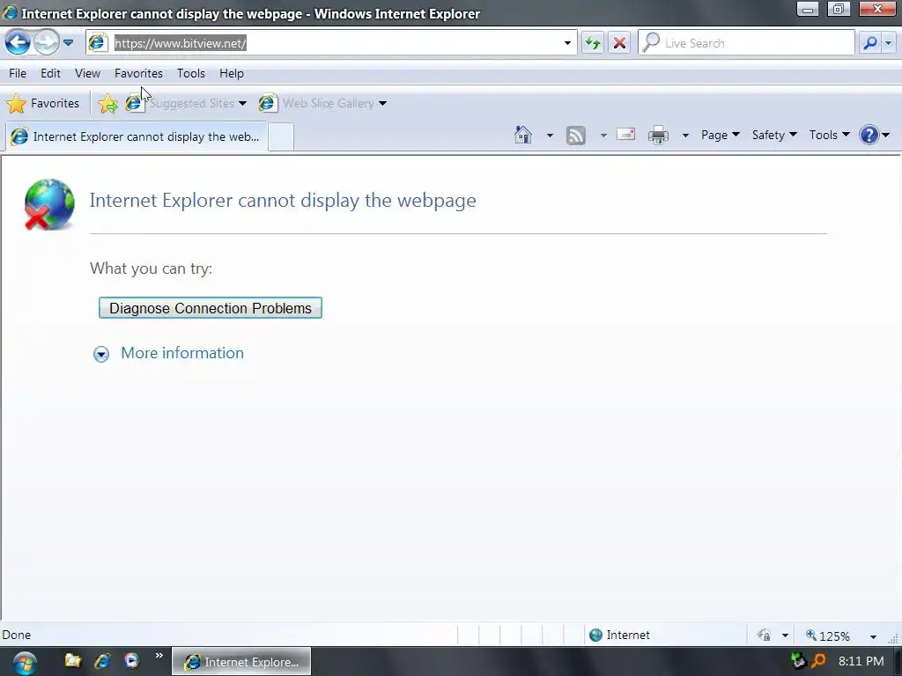
Task: Stop loading with the red X button
Action: point(619,43)
